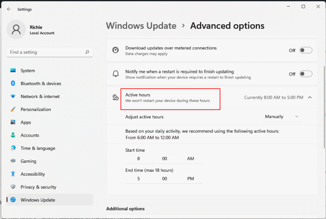The width and height of the screenshot is (326, 219).
Task: Click the end time minutes 00
Action: (164, 179)
